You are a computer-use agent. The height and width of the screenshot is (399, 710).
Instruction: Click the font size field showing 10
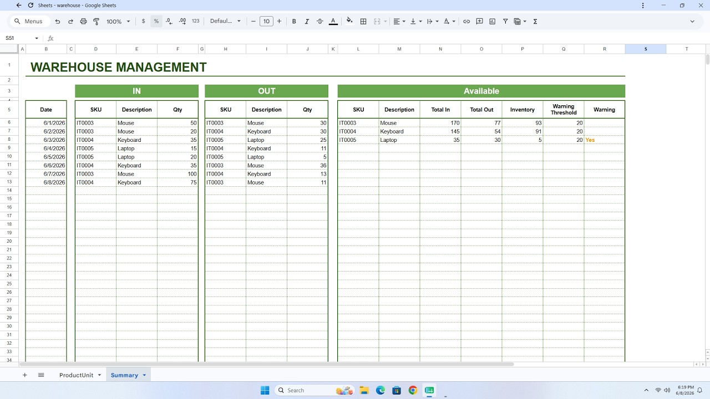(266, 21)
